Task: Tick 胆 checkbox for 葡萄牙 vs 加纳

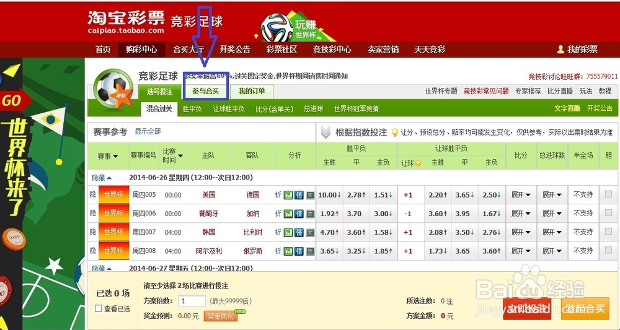Action: (x=608, y=213)
